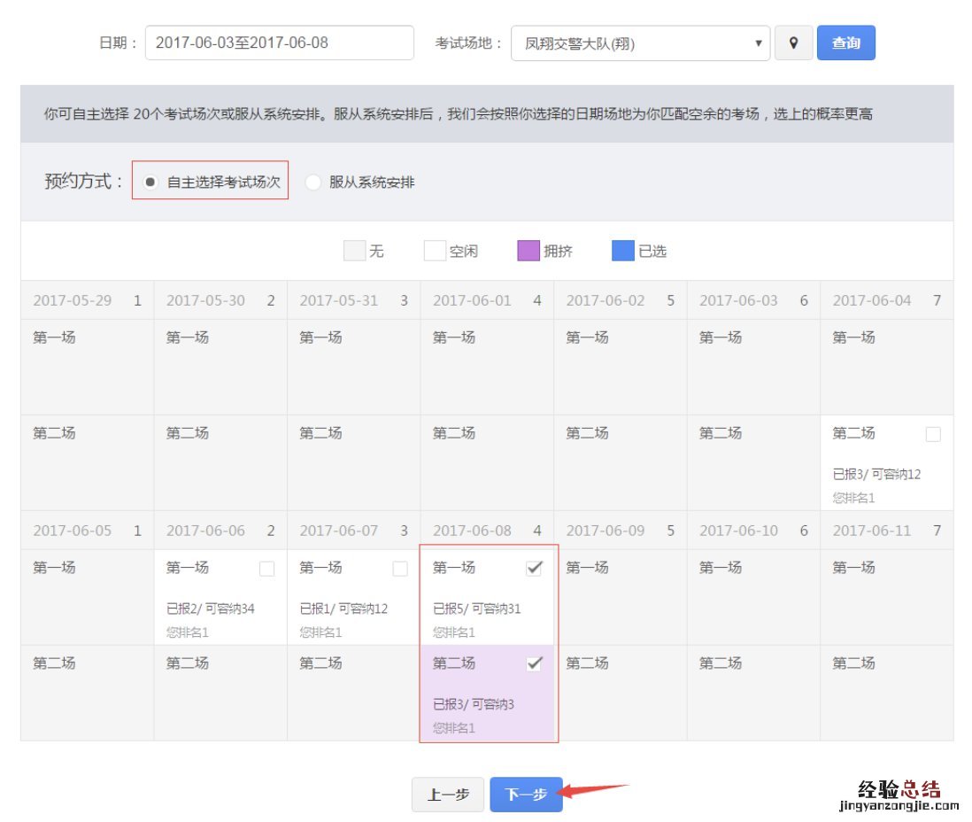972x822 pixels.
Task: Check the 2017-06-04 第二场 checkbox
Action: click(x=933, y=434)
